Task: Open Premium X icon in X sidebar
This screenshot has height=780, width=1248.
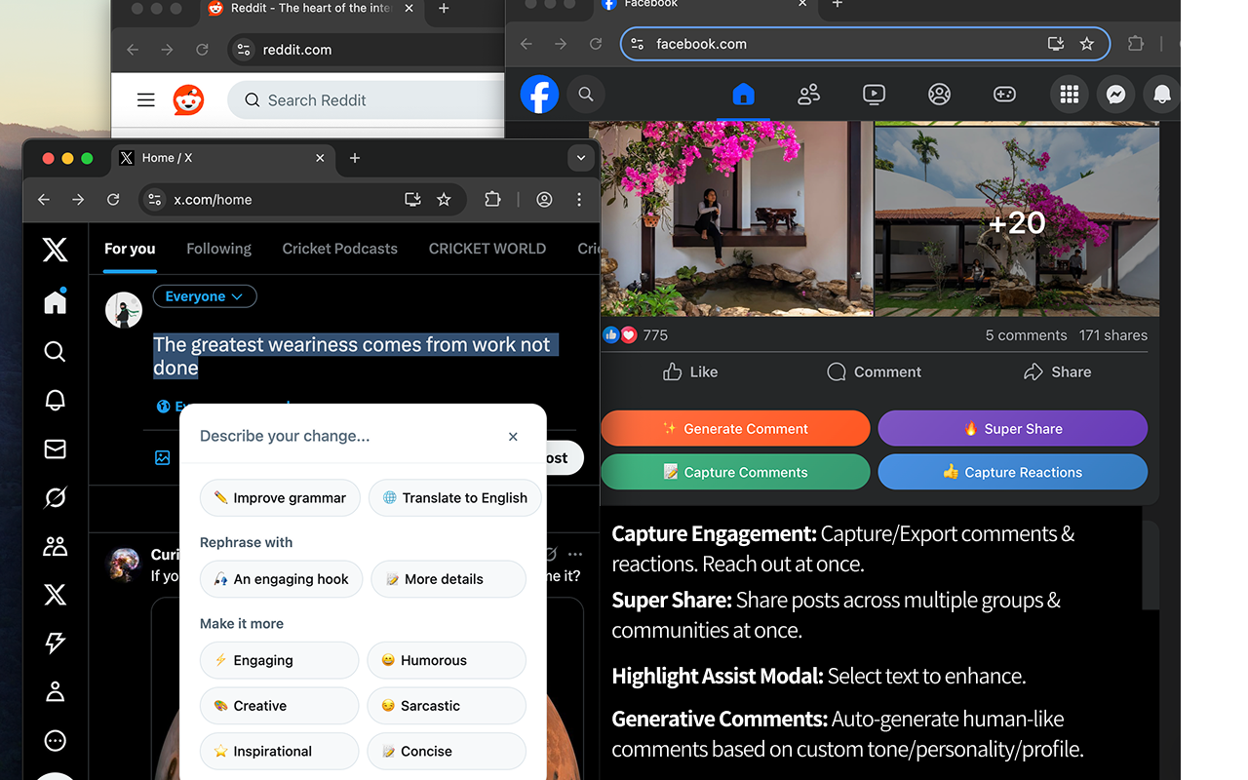Action: point(56,594)
